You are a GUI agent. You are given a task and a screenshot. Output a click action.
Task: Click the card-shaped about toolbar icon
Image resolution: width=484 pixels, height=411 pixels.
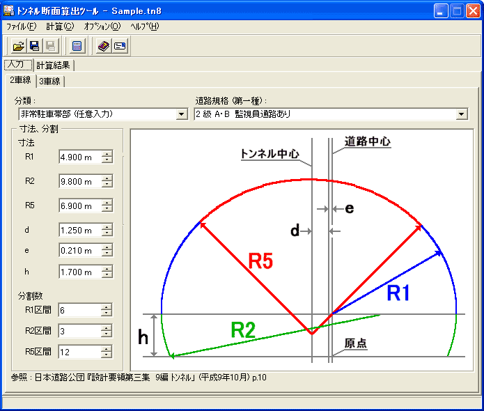pyautogui.click(x=120, y=46)
